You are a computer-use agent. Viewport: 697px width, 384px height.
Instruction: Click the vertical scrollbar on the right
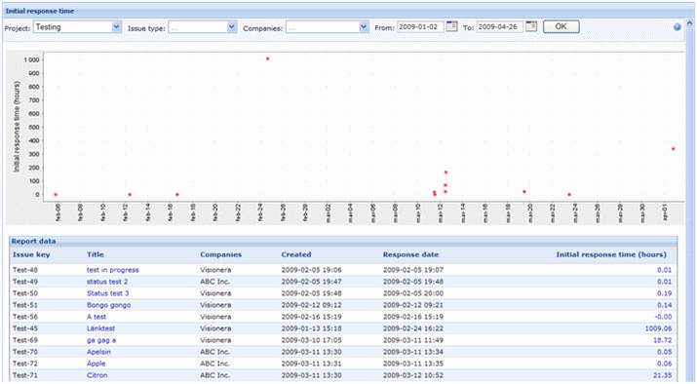click(x=689, y=200)
